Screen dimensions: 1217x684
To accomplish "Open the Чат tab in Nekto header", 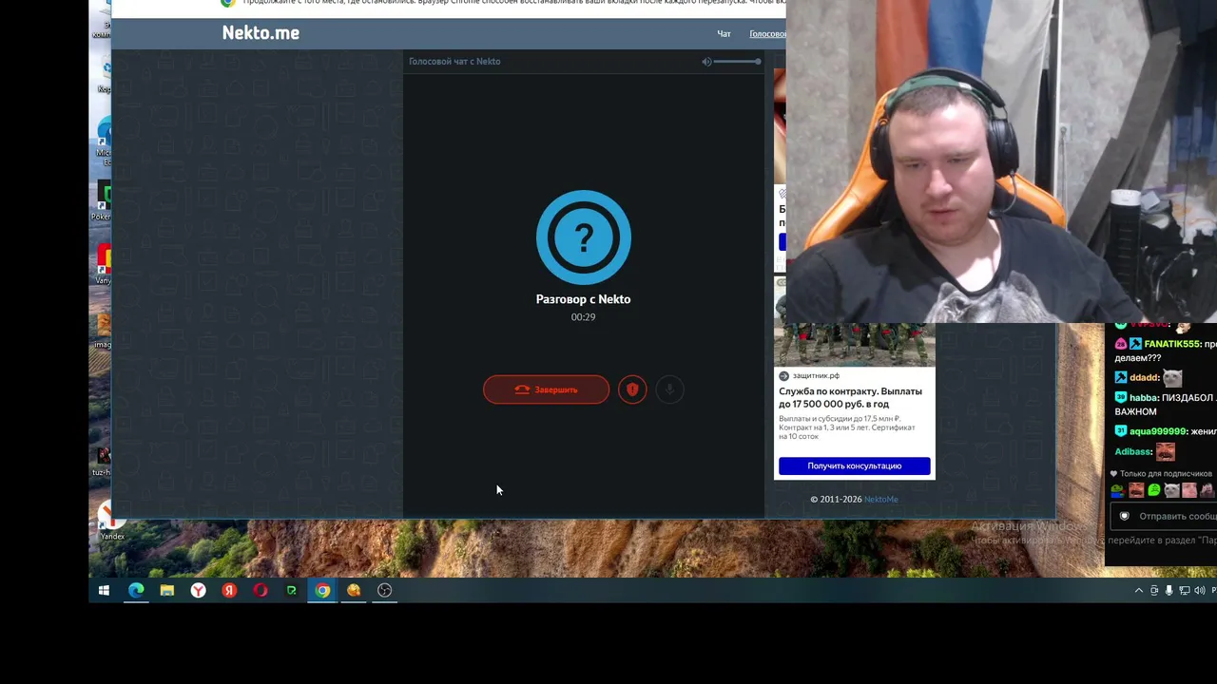I will click(724, 34).
